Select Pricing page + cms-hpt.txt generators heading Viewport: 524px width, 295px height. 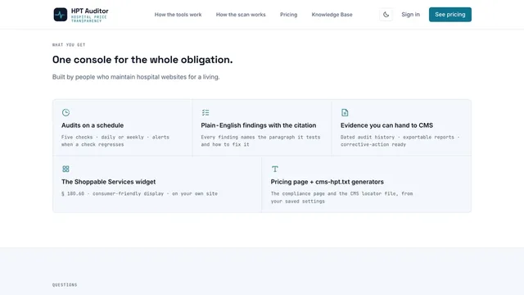(x=327, y=182)
